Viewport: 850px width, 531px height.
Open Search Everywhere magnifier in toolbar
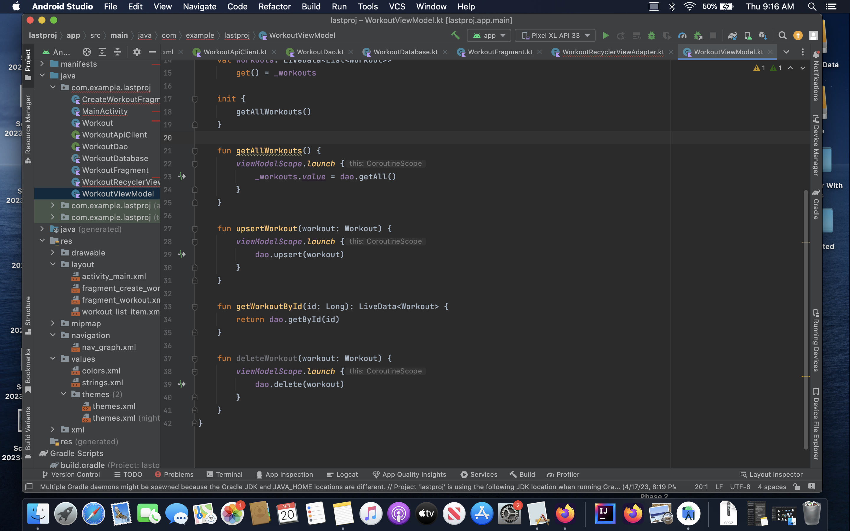pyautogui.click(x=782, y=35)
